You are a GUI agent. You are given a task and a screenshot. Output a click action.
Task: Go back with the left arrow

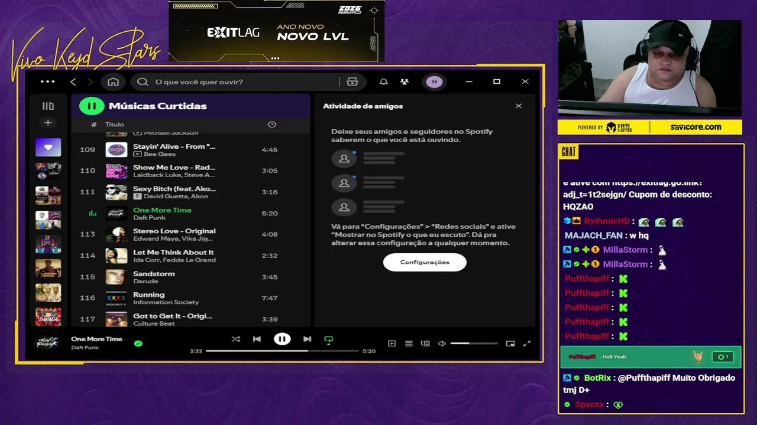coord(73,81)
